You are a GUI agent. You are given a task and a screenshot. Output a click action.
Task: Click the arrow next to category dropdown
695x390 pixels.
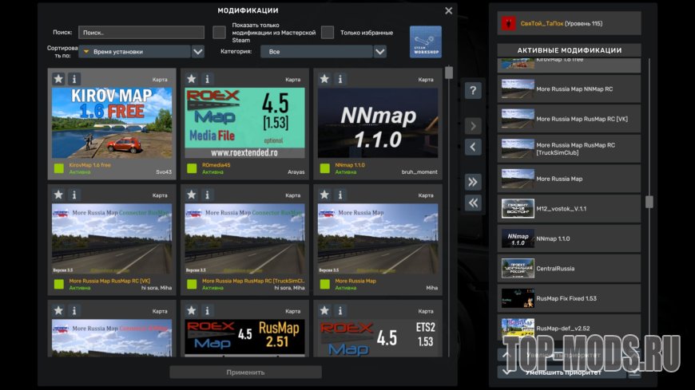380,52
